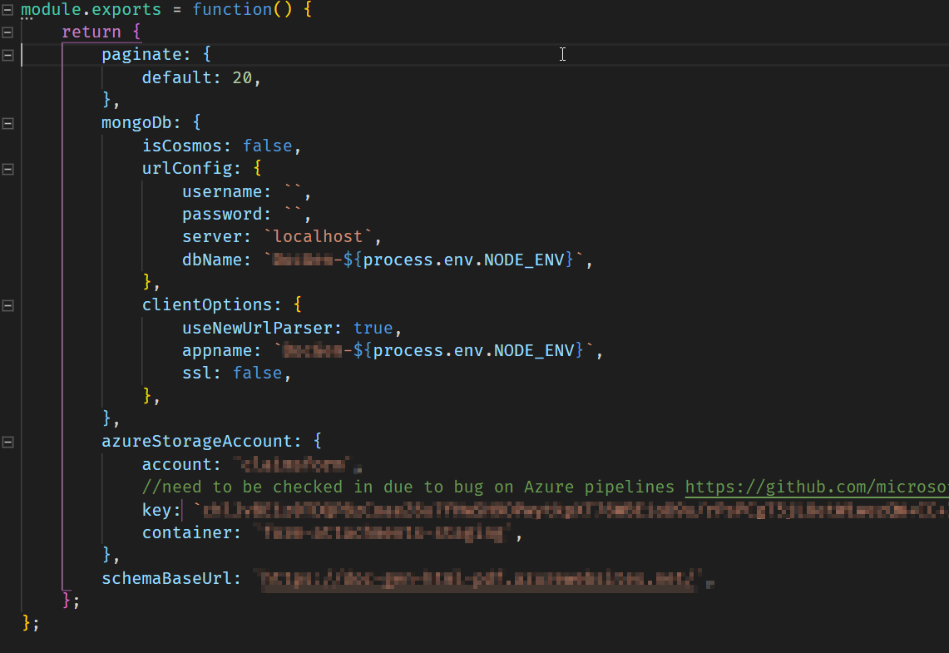Image resolution: width=949 pixels, height=653 pixels.
Task: Click the 'container' property name
Action: click(x=186, y=532)
